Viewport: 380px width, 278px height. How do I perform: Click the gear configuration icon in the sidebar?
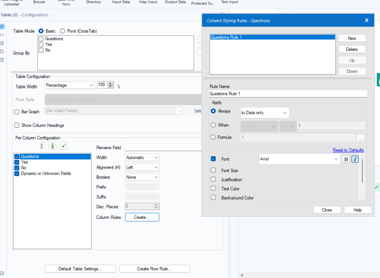pos(2,27)
